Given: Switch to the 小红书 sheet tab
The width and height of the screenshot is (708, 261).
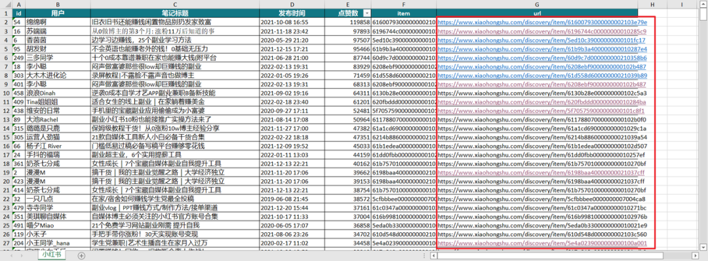Looking at the screenshot, I should pos(52,255).
